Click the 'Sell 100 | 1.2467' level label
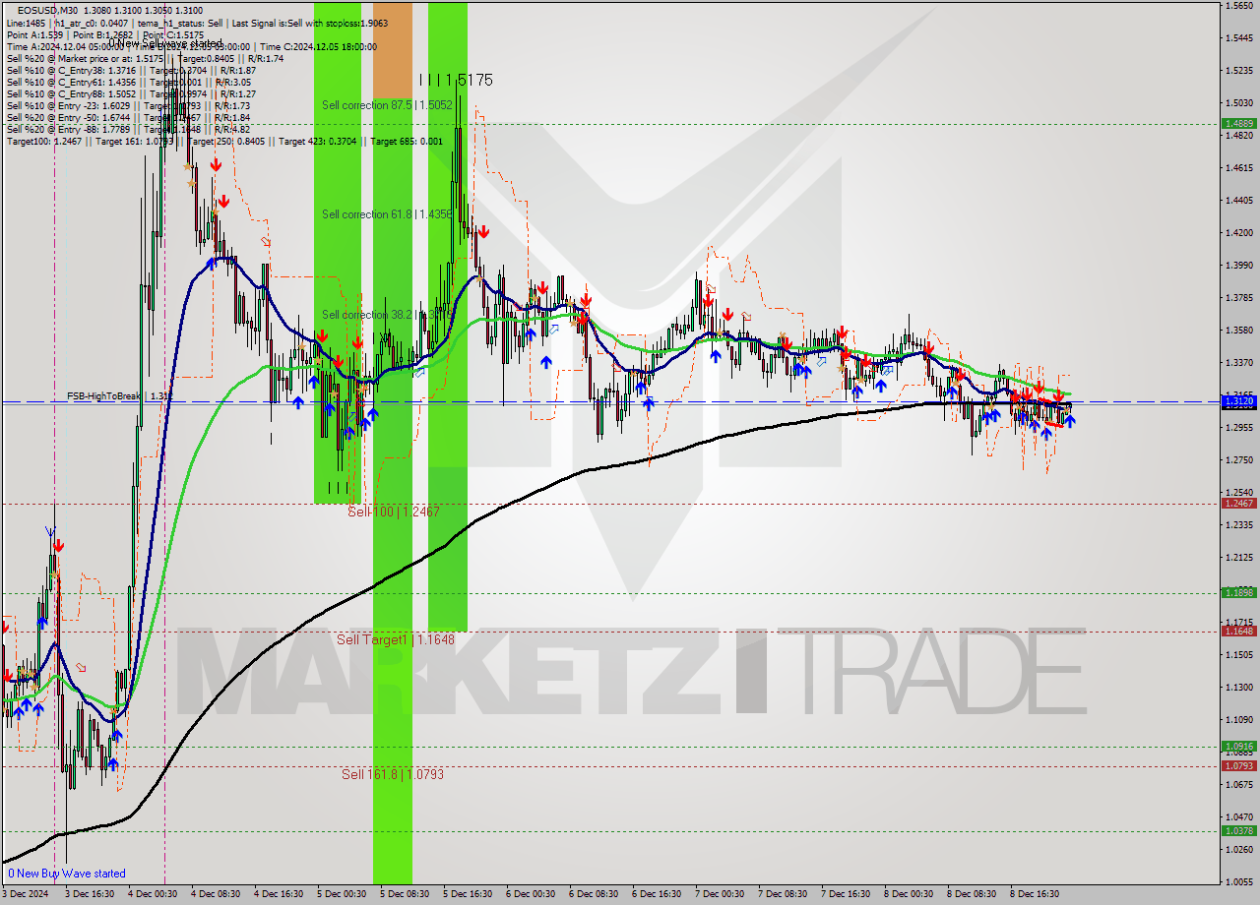 (x=394, y=512)
